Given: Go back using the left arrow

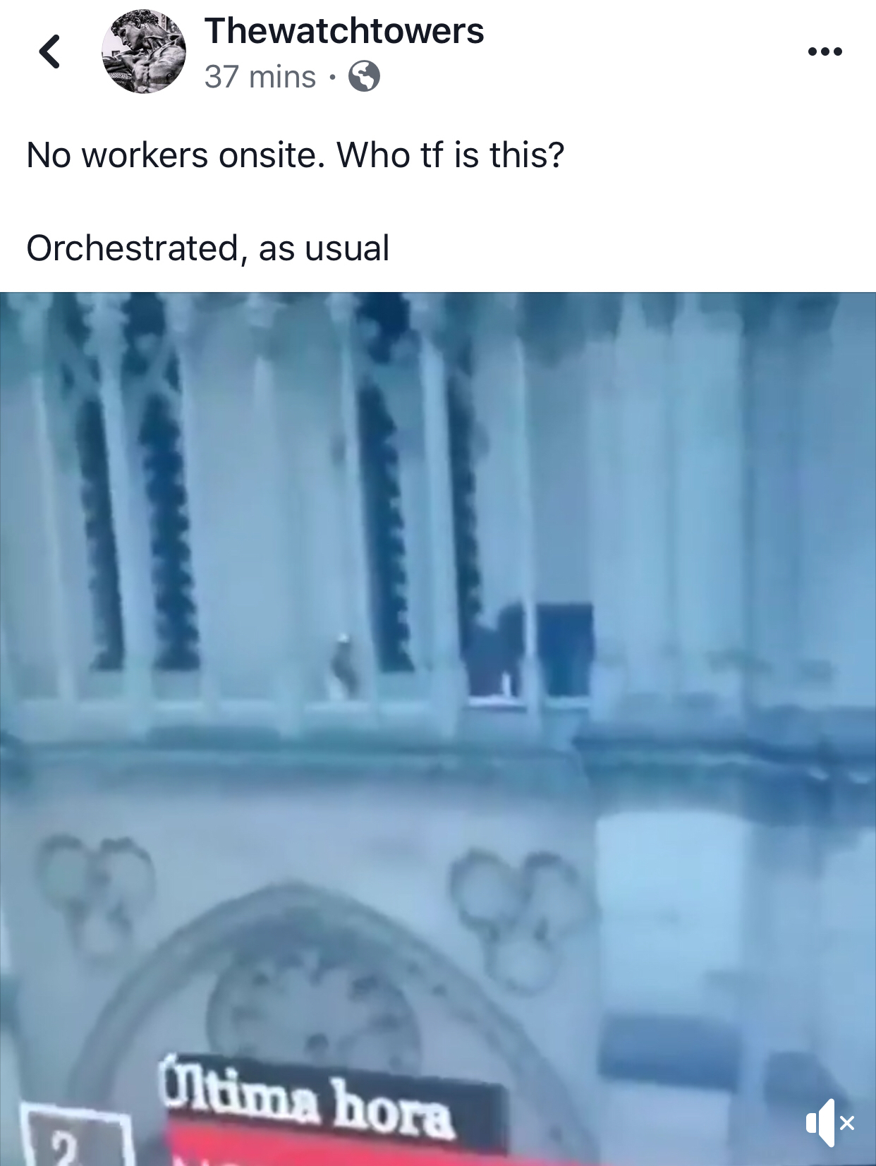Looking at the screenshot, I should [49, 51].
